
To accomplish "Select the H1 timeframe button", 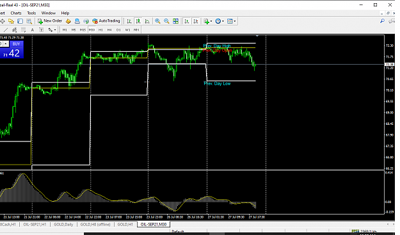I will pos(100,30).
